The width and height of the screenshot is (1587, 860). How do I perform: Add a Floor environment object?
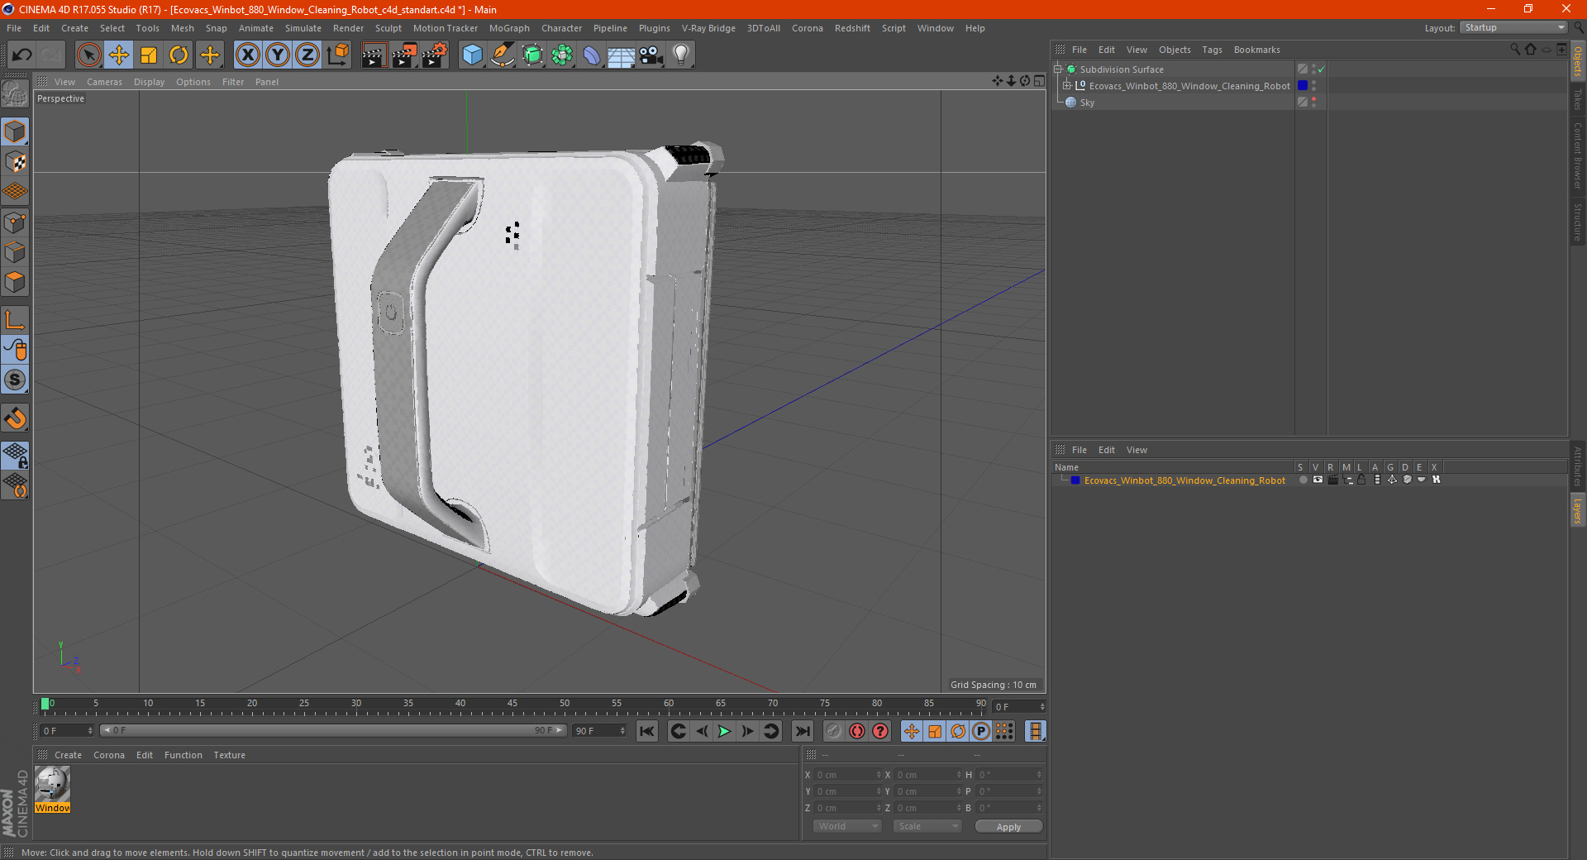click(621, 55)
